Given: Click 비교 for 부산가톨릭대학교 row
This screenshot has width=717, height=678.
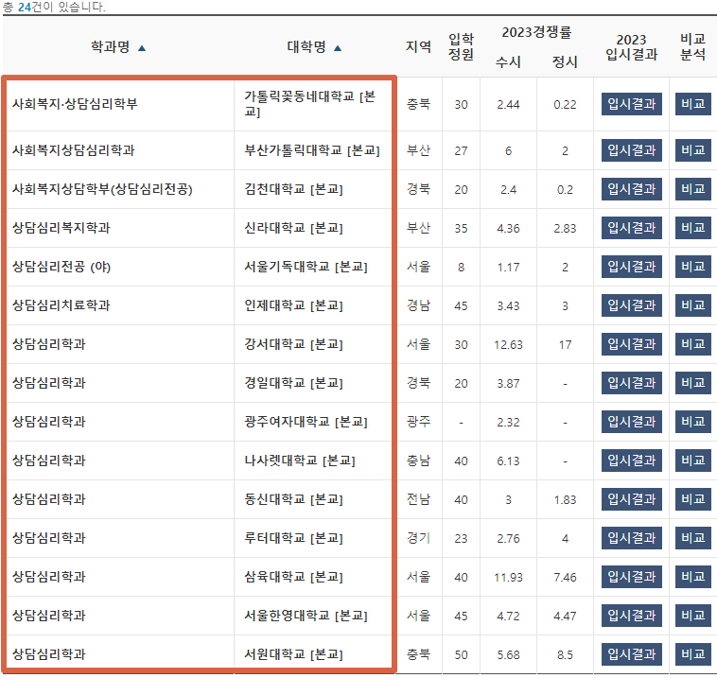Looking at the screenshot, I should (x=692, y=150).
